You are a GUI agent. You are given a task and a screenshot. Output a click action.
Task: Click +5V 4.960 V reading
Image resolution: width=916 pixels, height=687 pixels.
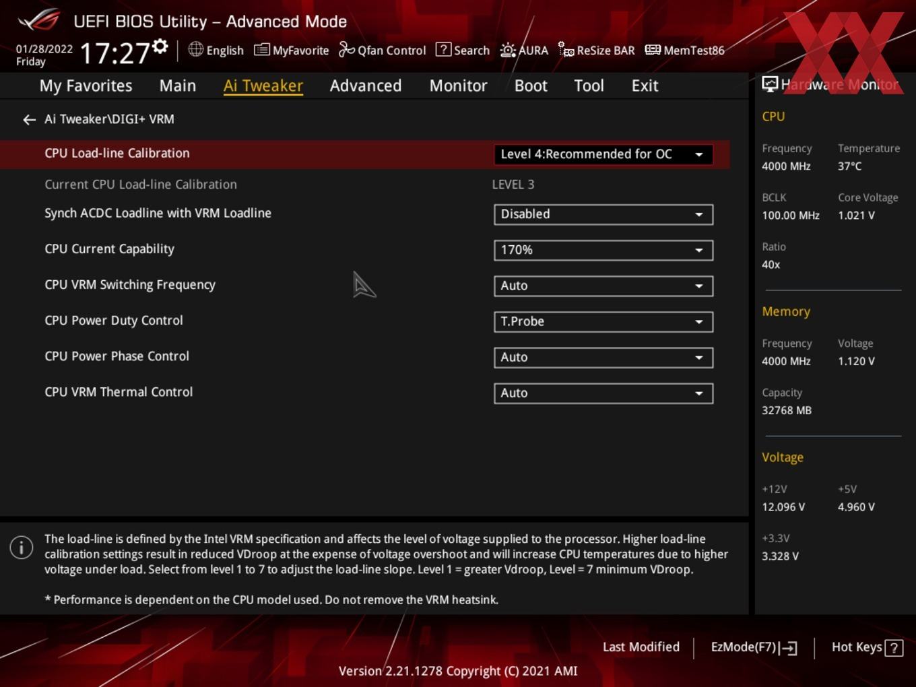[x=856, y=507]
